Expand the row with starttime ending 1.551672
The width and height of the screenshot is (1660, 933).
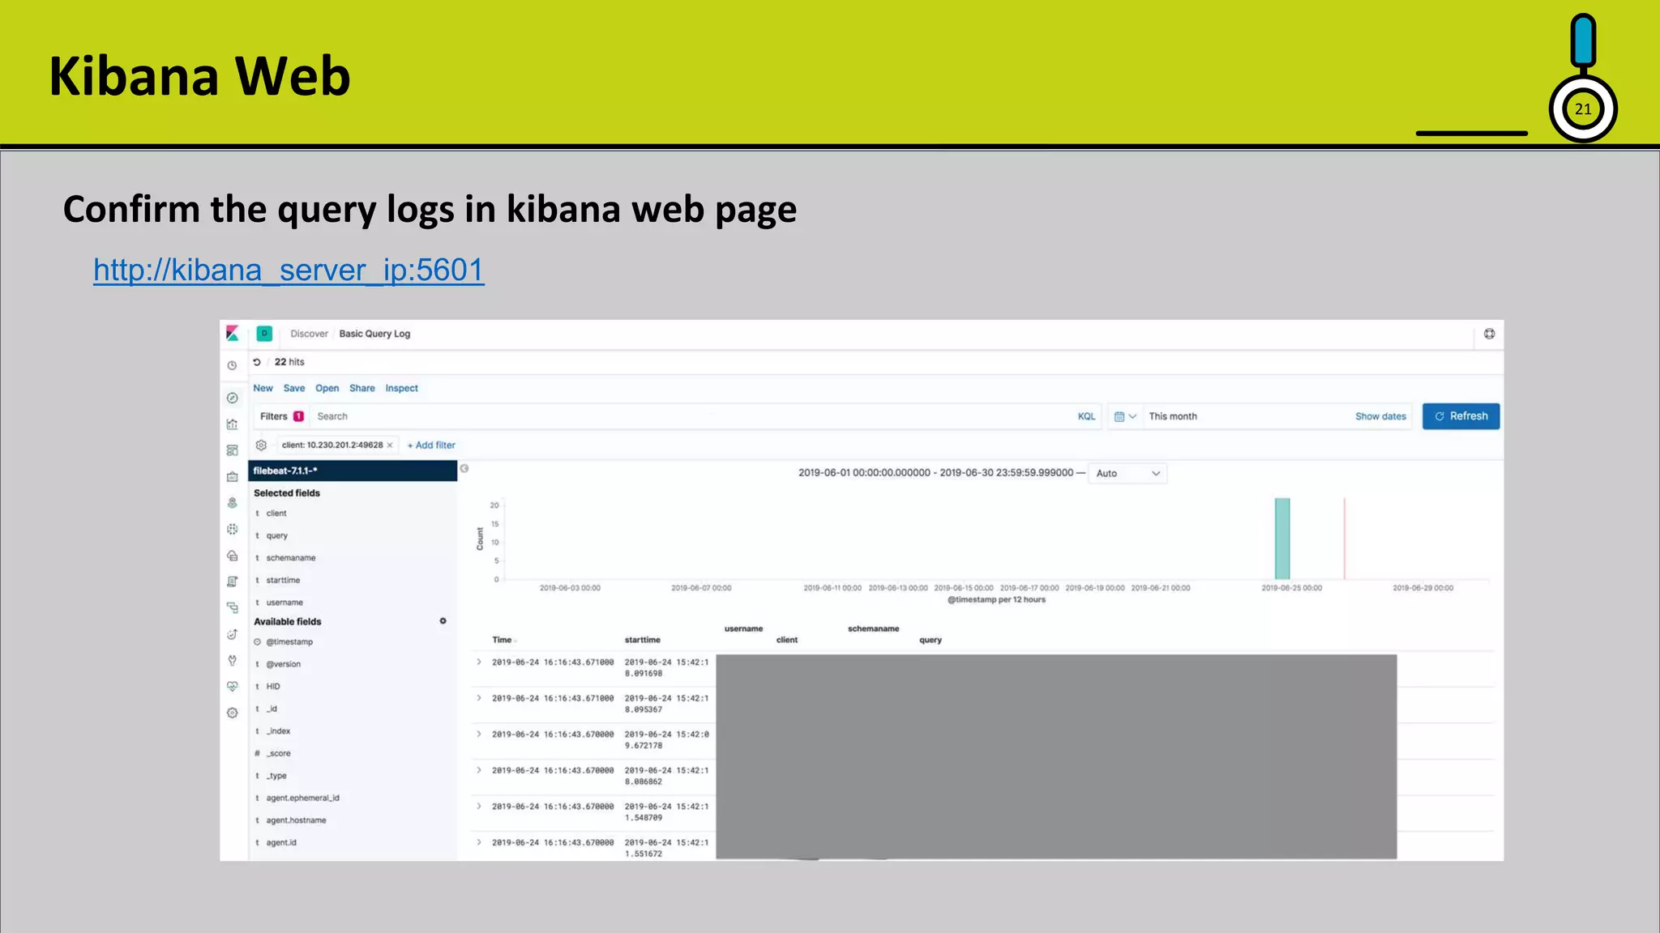[x=479, y=842]
